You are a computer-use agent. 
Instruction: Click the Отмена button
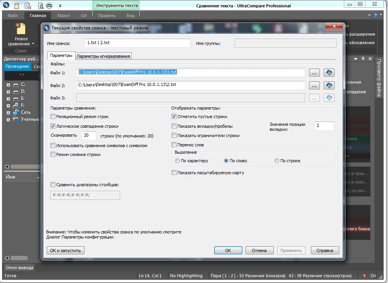(259, 250)
